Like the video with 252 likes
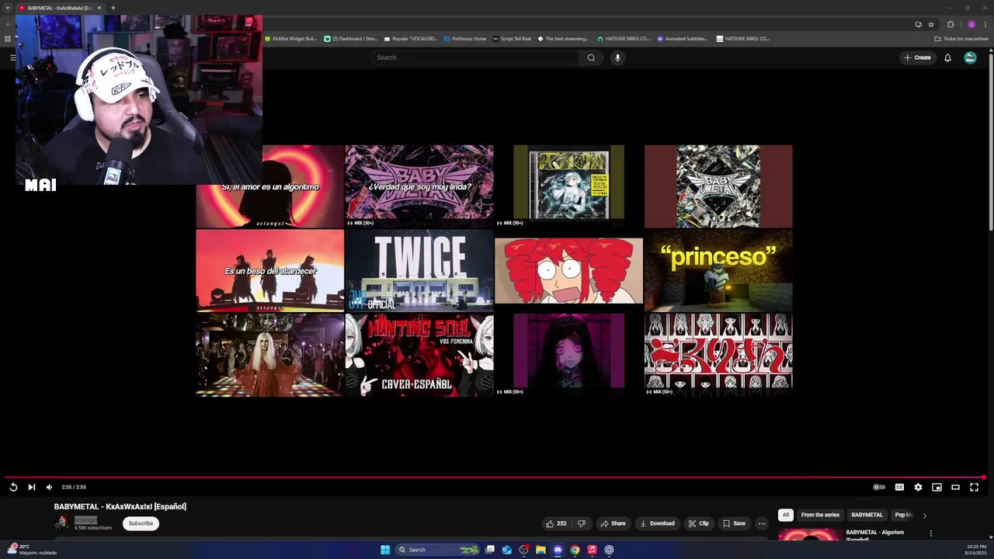994x559 pixels. pyautogui.click(x=556, y=523)
